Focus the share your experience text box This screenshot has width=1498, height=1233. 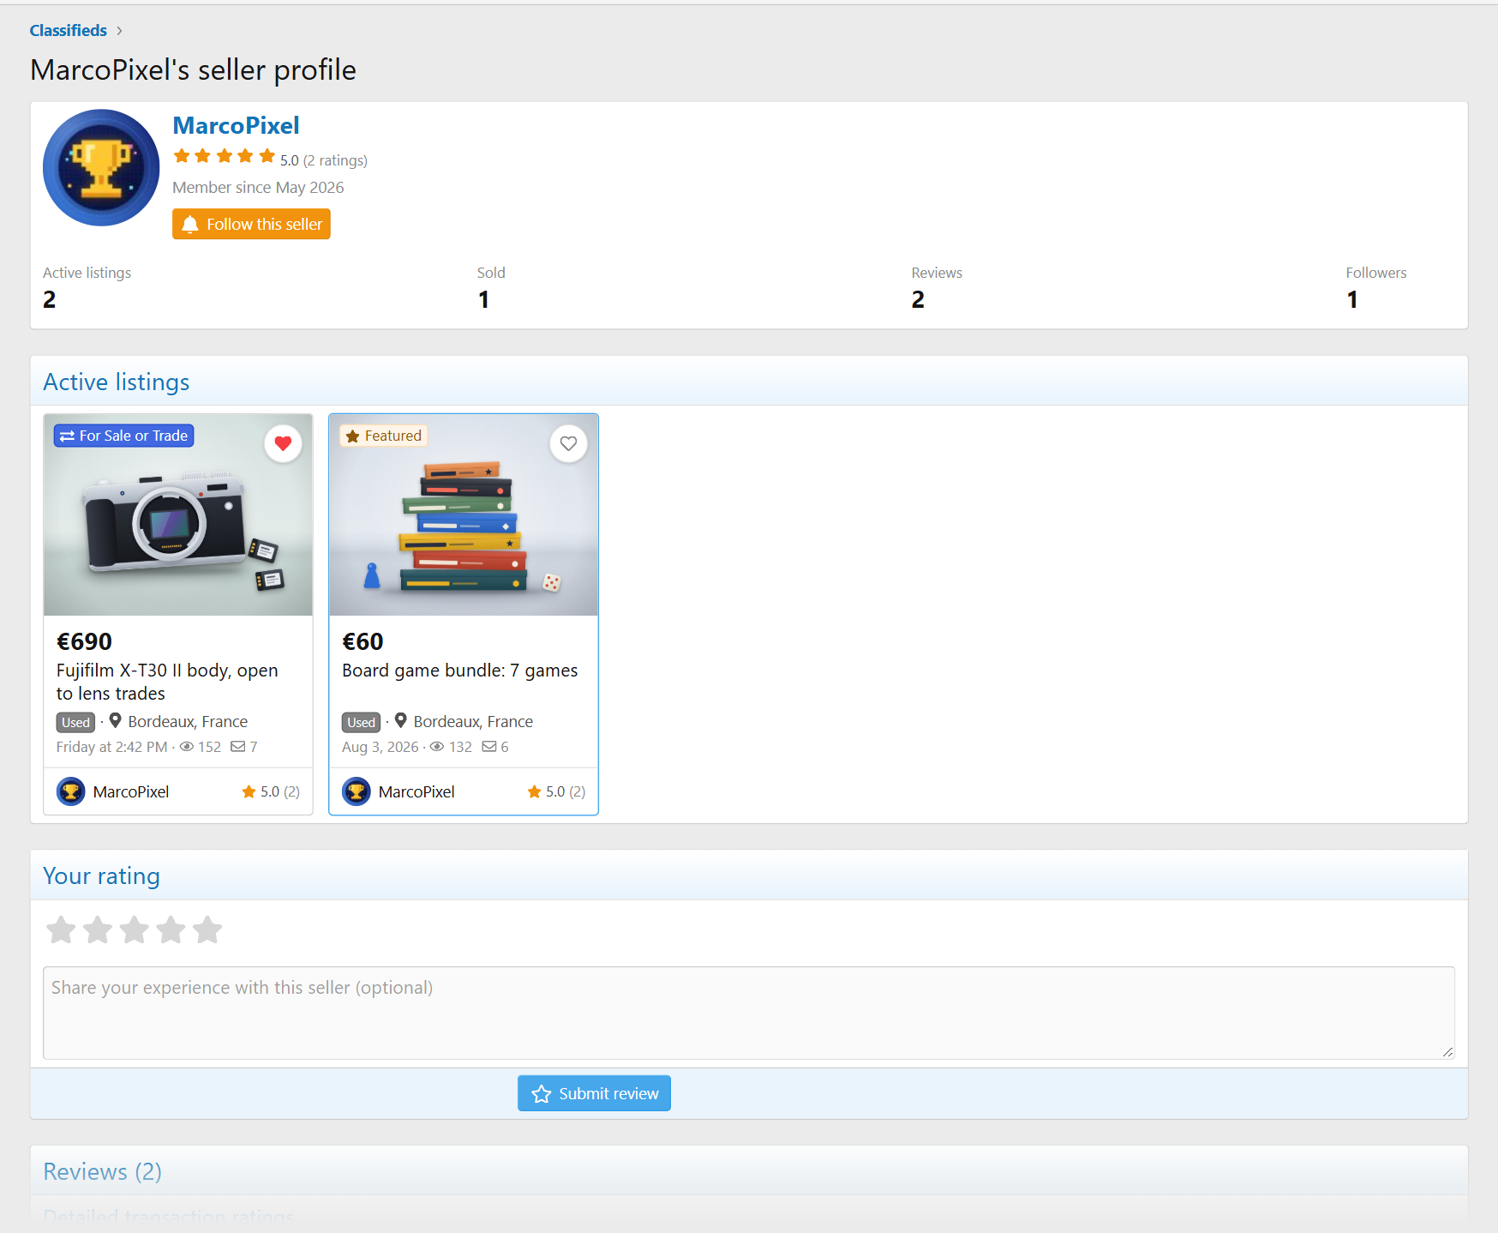[x=749, y=1013]
